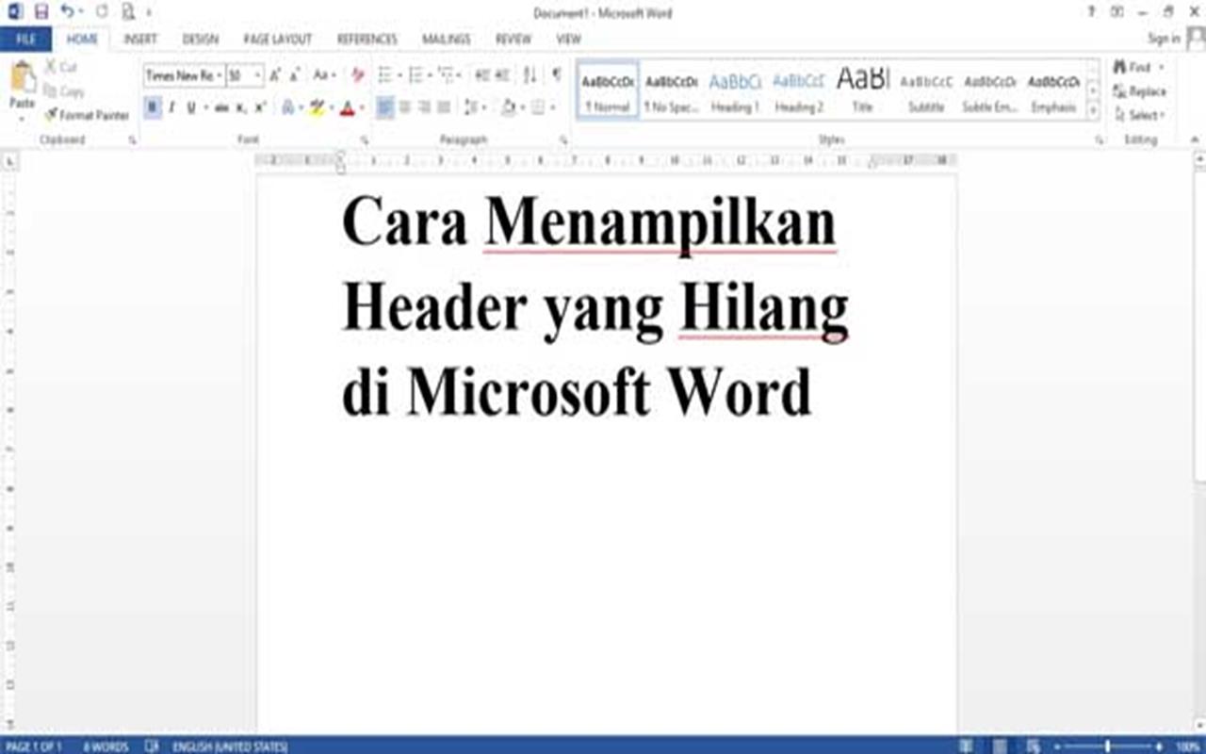Switch to the INSERT tab
Image resolution: width=1206 pixels, height=754 pixels.
click(x=140, y=40)
